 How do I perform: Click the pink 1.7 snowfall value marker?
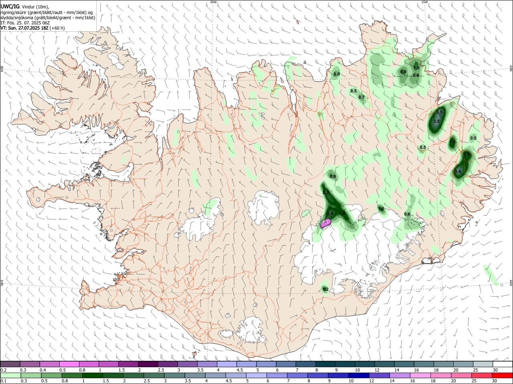[326, 222]
